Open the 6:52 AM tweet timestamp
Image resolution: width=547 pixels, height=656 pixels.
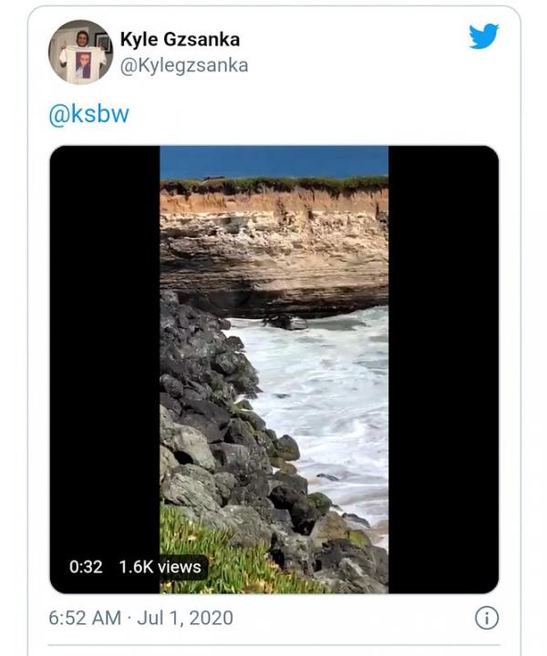(x=85, y=618)
